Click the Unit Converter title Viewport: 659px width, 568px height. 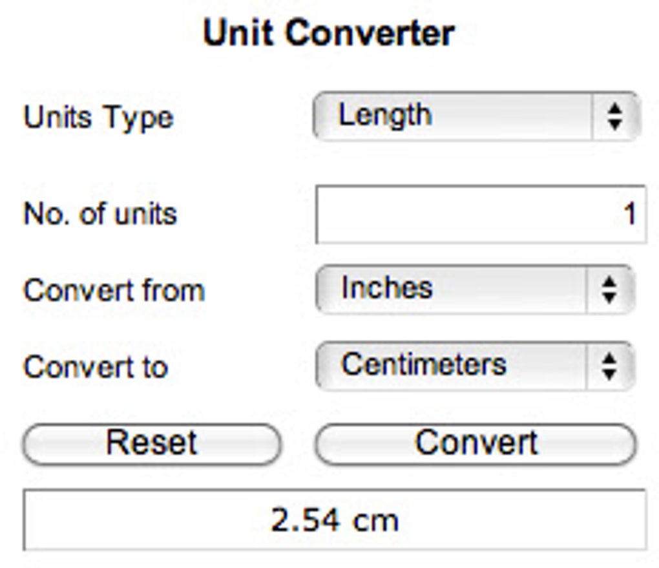329,30
